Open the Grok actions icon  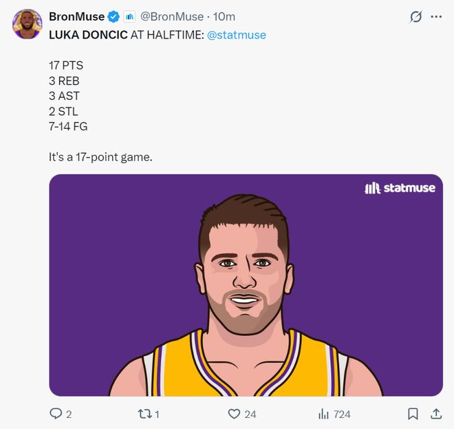[x=415, y=17]
